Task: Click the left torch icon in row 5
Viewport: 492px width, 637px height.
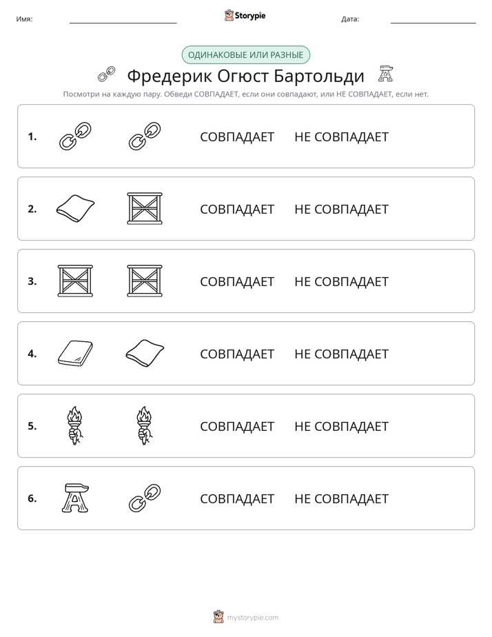Action: (x=74, y=426)
